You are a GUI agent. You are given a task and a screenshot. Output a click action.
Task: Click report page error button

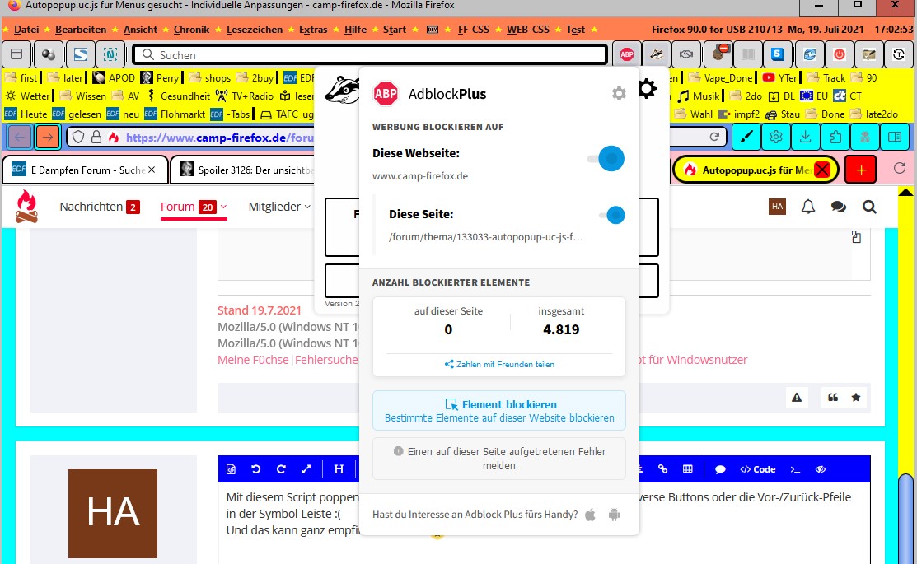[x=498, y=459]
